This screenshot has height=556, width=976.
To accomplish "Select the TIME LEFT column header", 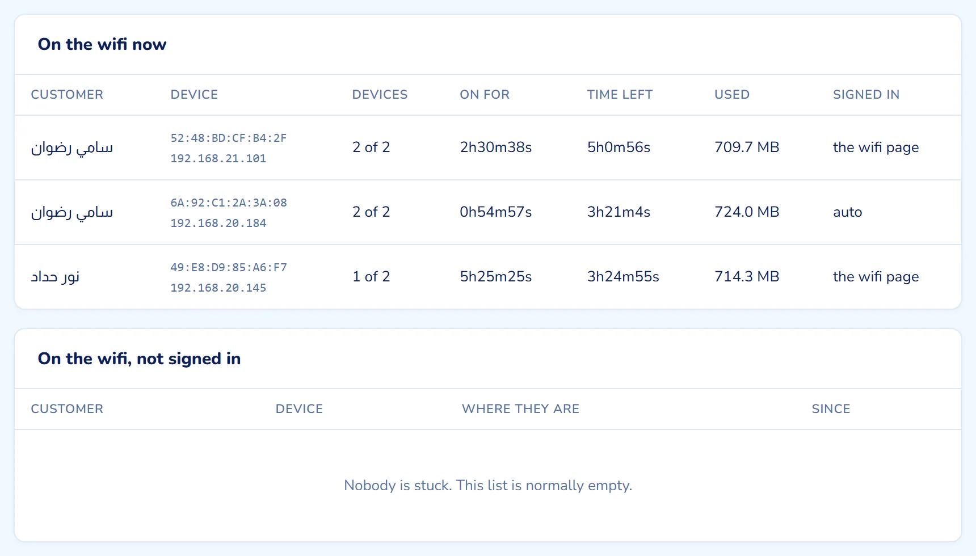I will pos(620,95).
